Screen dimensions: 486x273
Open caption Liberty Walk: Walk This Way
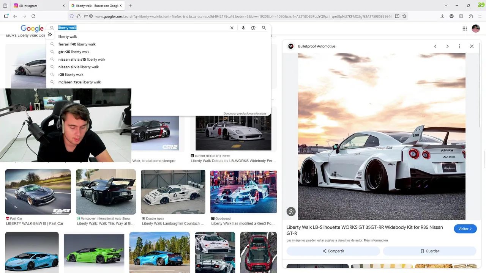[x=106, y=224]
